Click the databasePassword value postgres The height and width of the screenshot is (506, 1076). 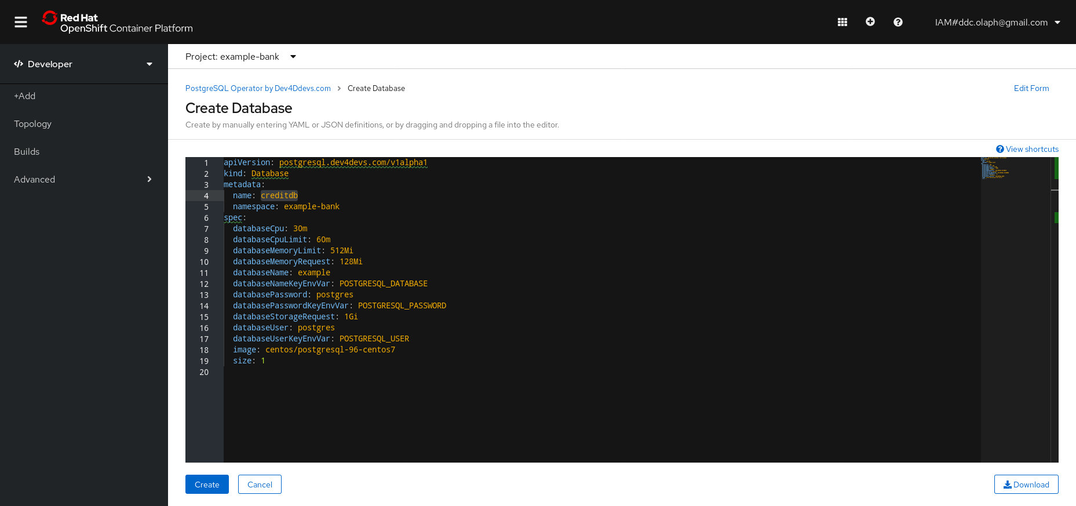pyautogui.click(x=335, y=294)
